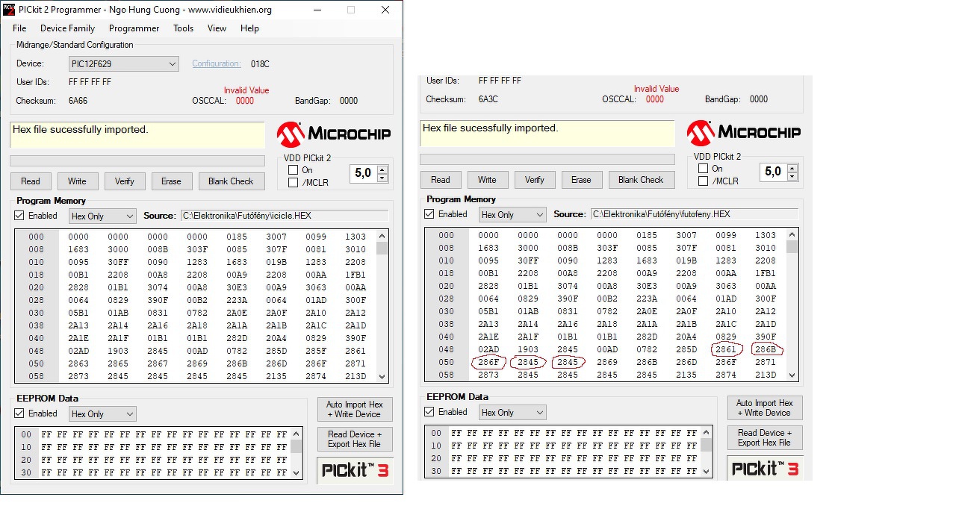The width and height of the screenshot is (953, 512).
Task: Click program memory scrollbar down arrow, left window
Action: click(382, 377)
